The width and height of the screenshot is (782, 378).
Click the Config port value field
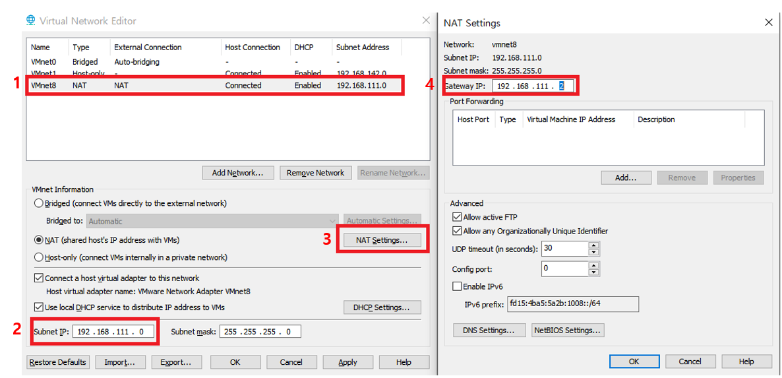point(565,268)
